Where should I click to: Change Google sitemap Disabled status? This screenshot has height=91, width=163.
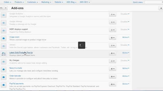point(125,22)
